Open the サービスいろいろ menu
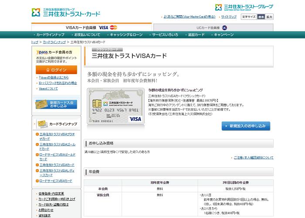 (164, 34)
